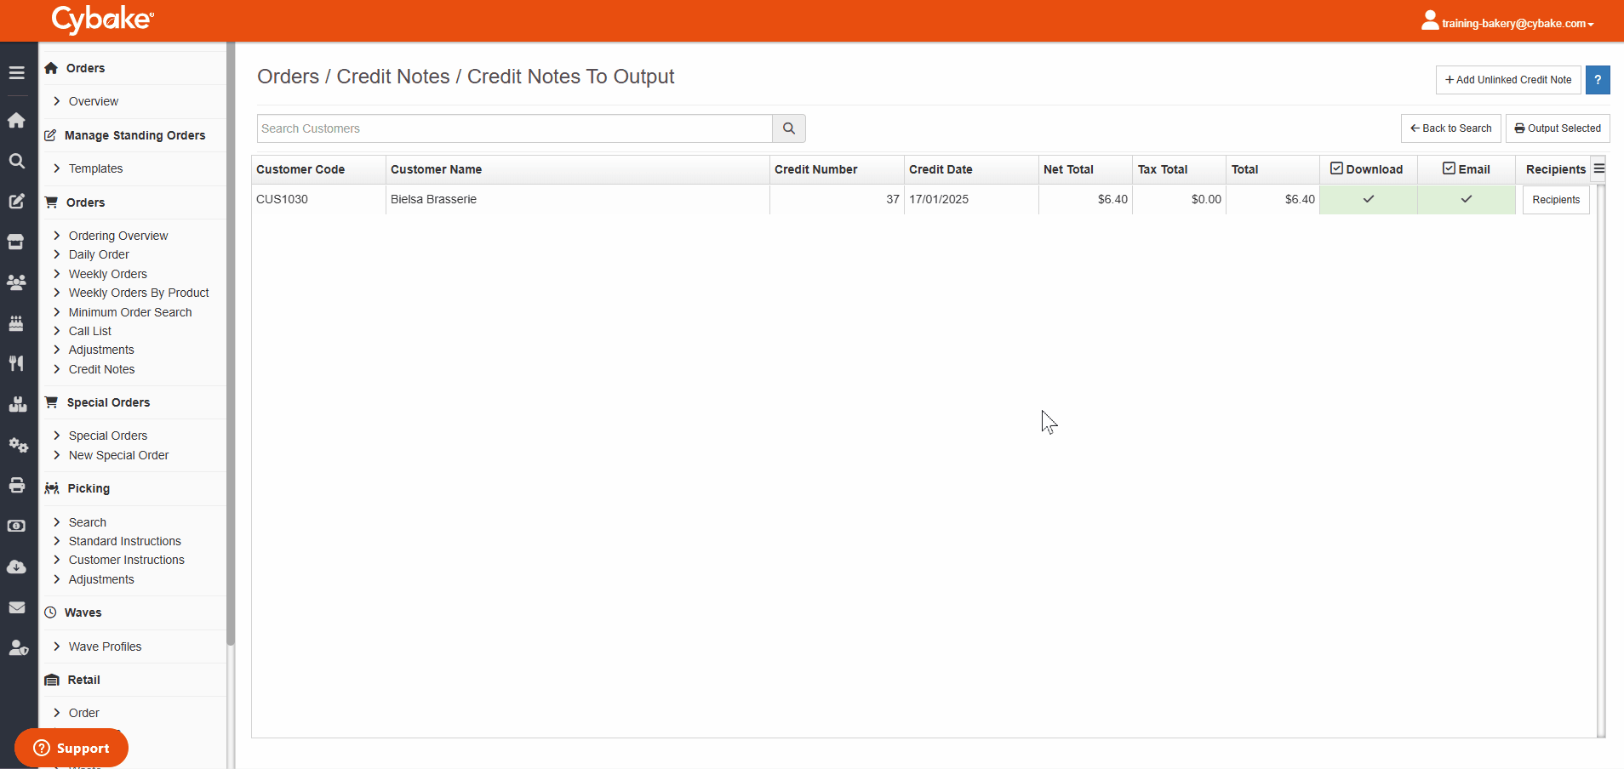Click the edit pencil icon in dark rail
1624x769 pixels.
(x=16, y=202)
